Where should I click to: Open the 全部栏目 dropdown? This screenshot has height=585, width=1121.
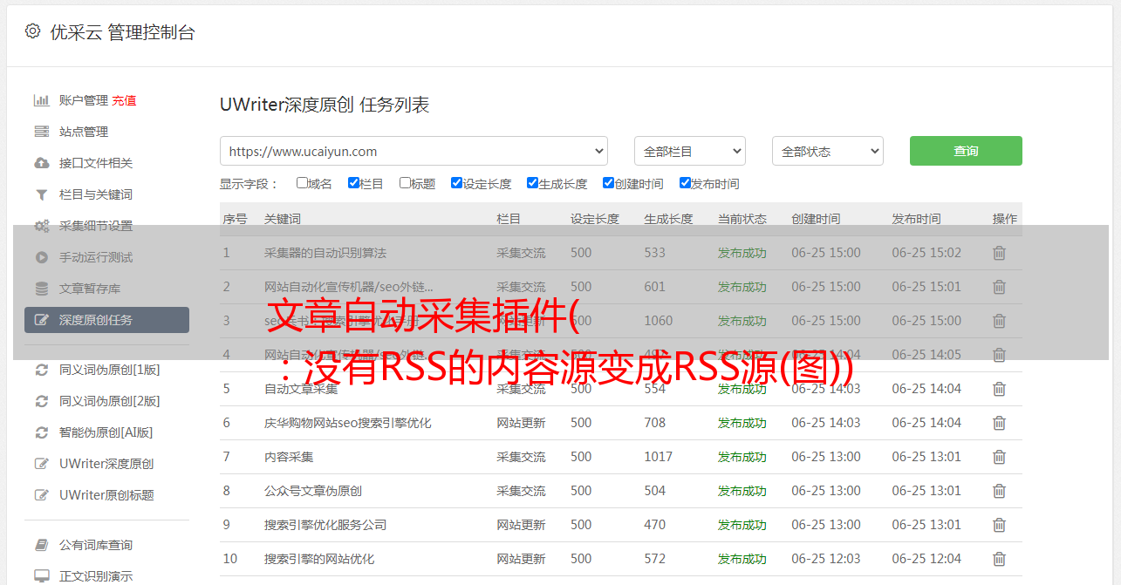pos(690,151)
